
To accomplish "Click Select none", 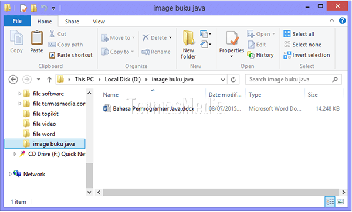I will coord(302,45).
